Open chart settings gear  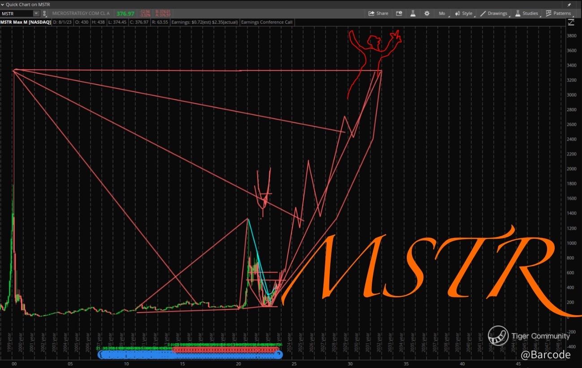coord(427,13)
